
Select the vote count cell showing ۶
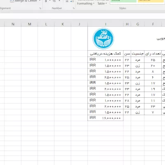pyautogui.click(x=153, y=77)
